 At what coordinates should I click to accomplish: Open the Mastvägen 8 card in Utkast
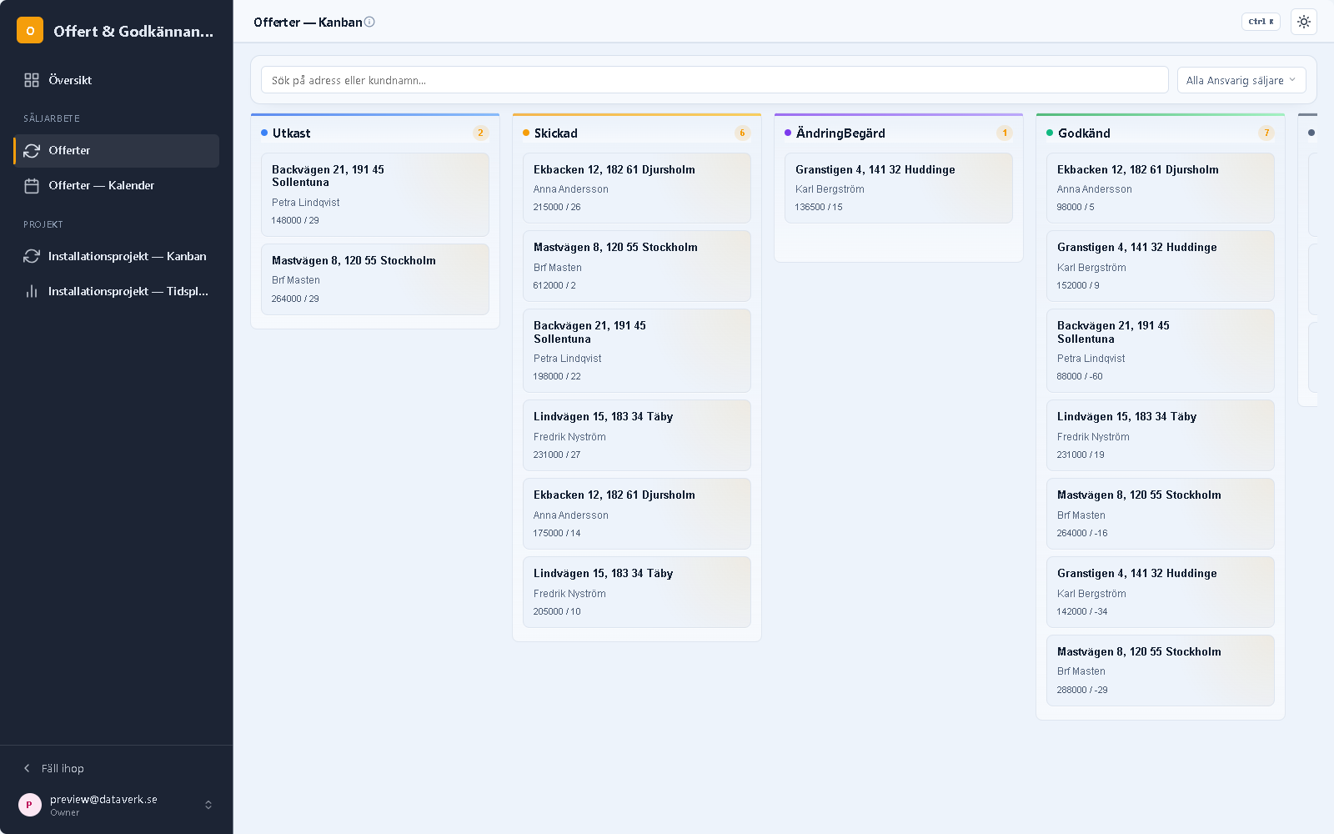click(375, 279)
